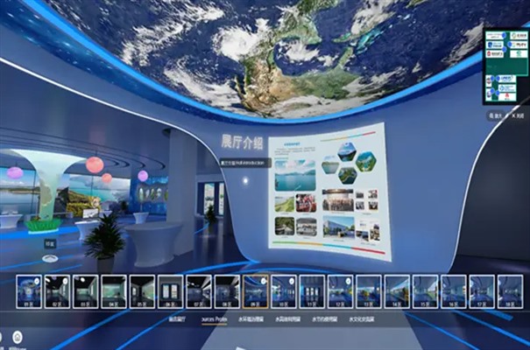Open scene thumbnail 15
The image size is (530, 350).
tap(425, 291)
